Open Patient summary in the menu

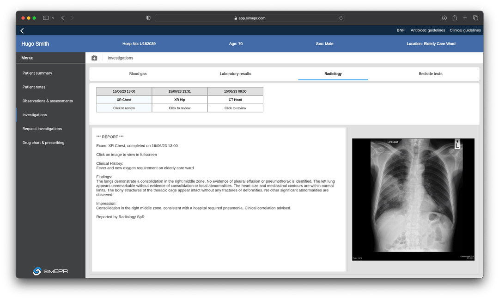37,73
